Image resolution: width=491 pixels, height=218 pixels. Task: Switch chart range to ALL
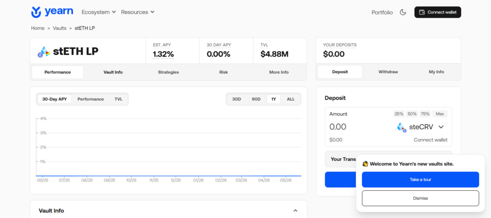point(291,99)
